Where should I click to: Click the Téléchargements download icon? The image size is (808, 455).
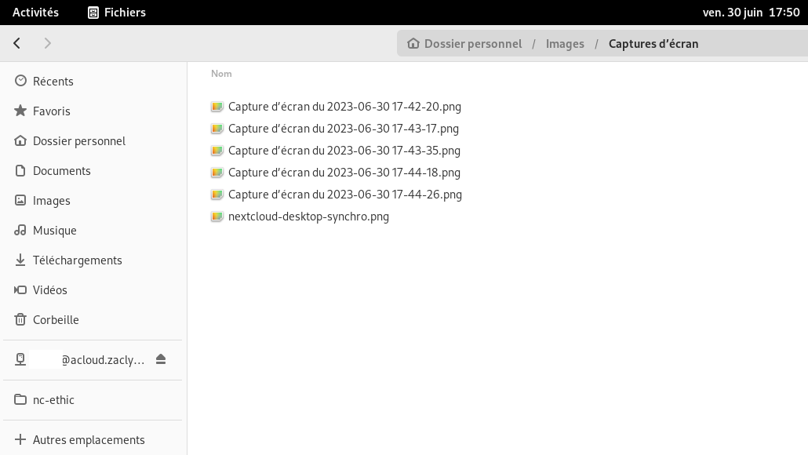click(x=20, y=260)
